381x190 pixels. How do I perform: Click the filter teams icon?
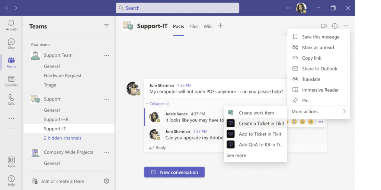[106, 26]
